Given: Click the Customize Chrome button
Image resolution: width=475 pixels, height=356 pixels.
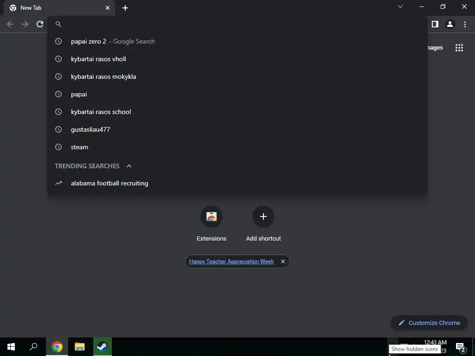Looking at the screenshot, I should pos(429,323).
